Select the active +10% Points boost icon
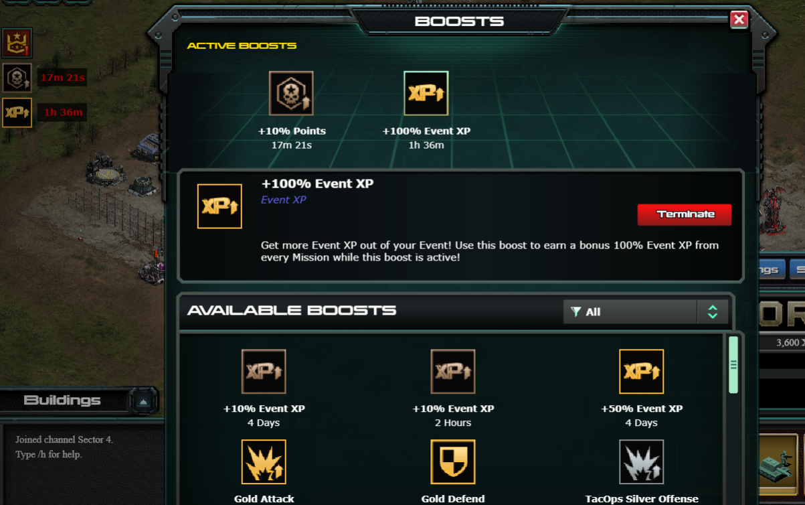The image size is (805, 505). click(291, 93)
